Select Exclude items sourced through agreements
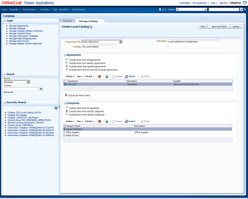This screenshot has width=248, height=199. [x=67, y=70]
